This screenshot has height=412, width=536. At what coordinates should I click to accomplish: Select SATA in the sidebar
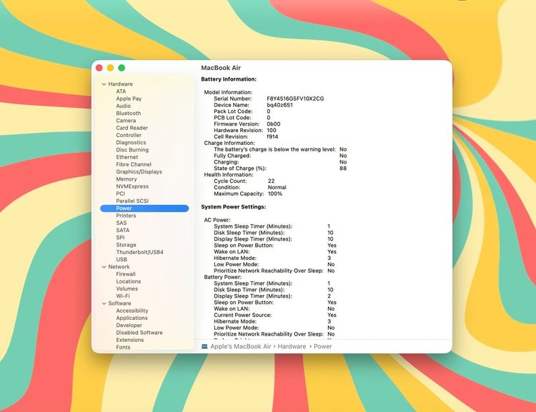click(122, 230)
